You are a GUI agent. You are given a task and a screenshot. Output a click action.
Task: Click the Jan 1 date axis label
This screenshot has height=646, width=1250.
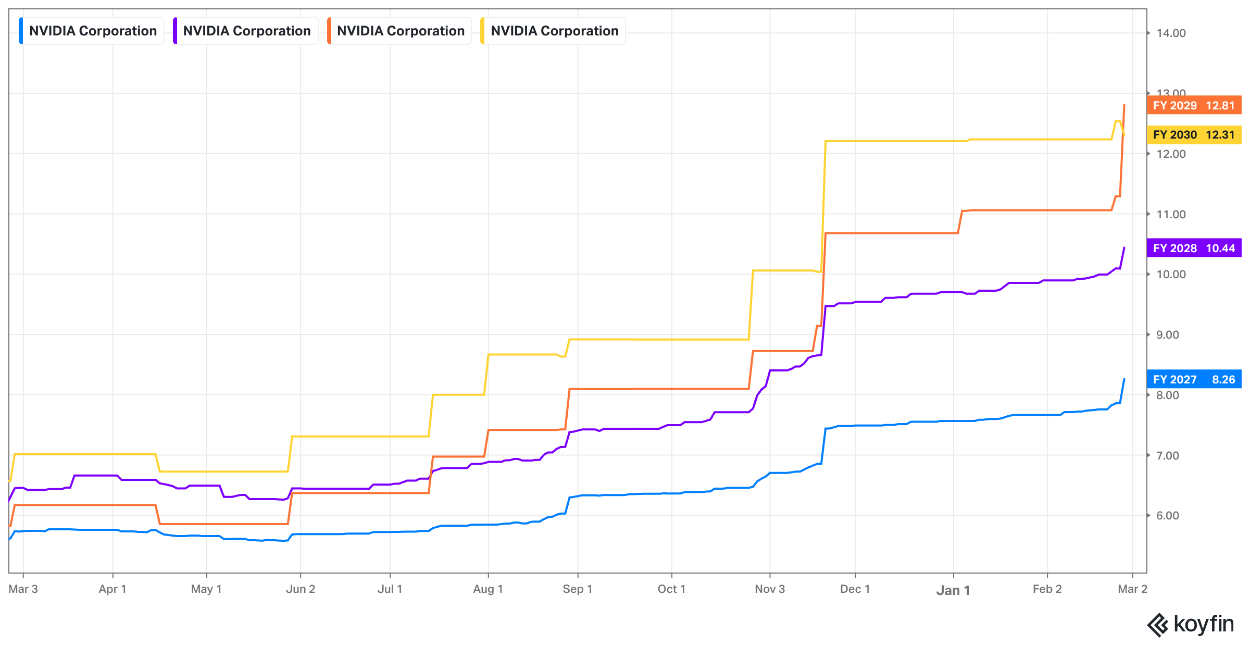coord(953,590)
